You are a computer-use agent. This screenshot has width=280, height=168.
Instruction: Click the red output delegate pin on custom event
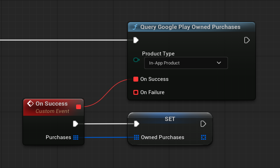(79, 107)
